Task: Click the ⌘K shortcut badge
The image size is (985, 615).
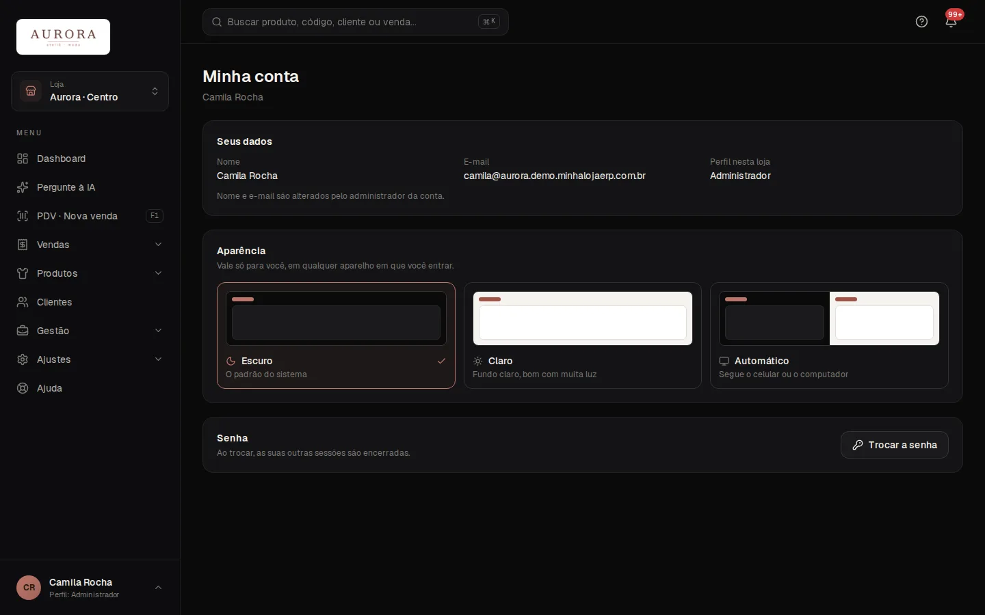Action: [489, 22]
